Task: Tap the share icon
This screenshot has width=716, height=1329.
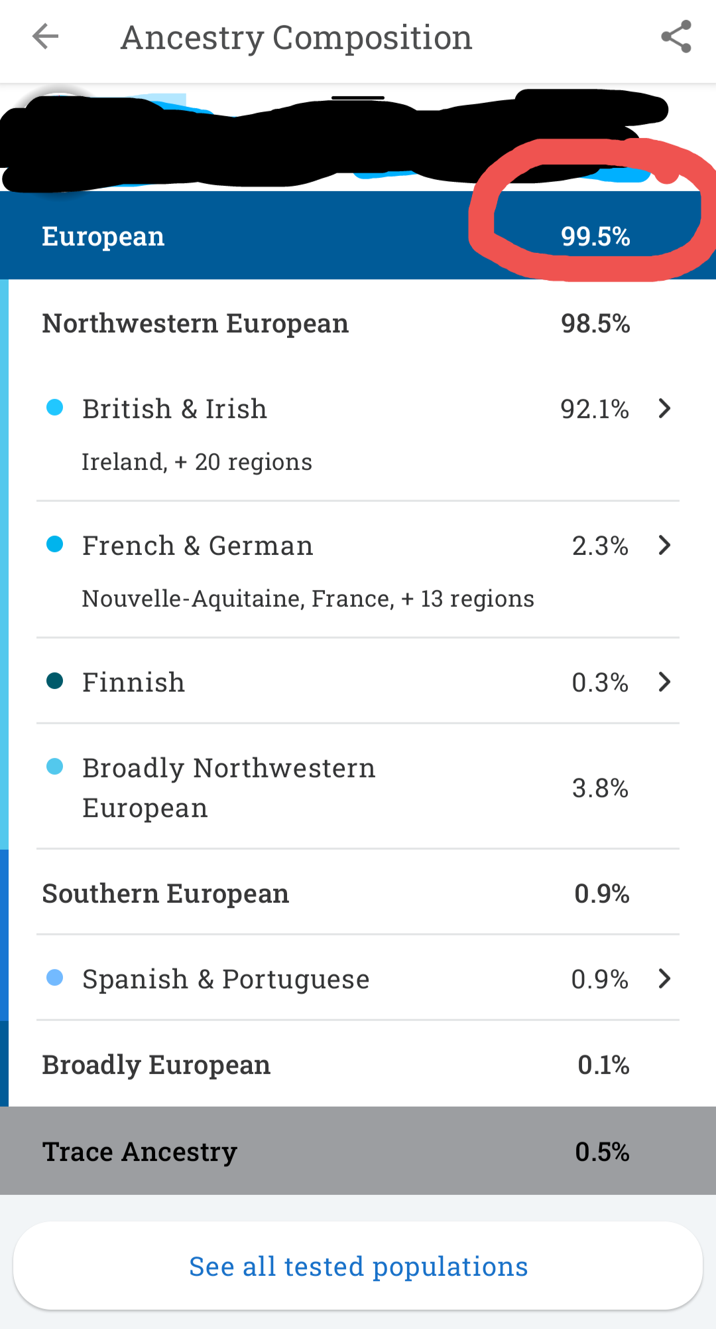Action: (676, 37)
